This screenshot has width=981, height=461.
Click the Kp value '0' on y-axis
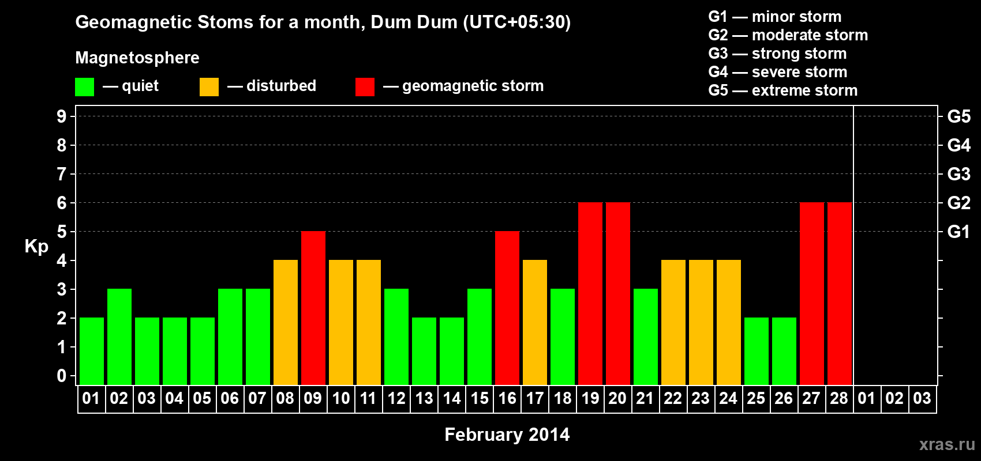[62, 376]
